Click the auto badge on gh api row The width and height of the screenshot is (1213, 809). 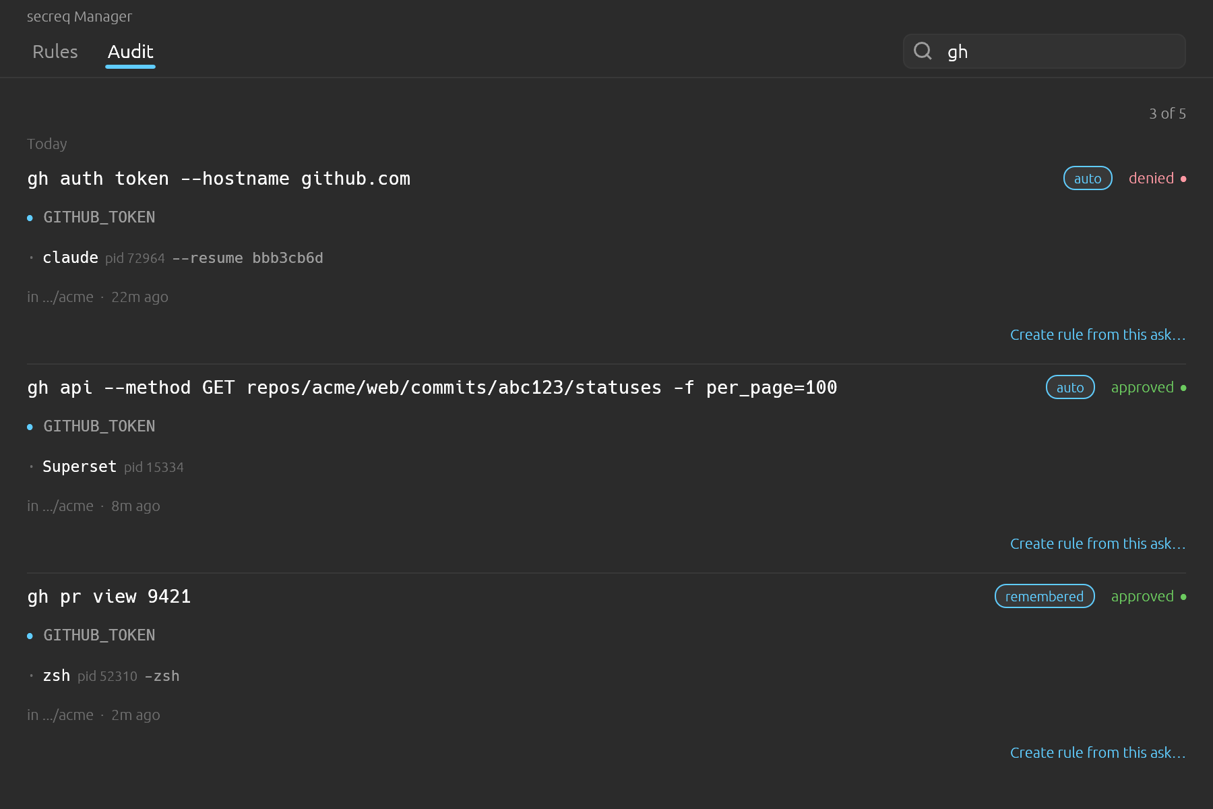1070,388
